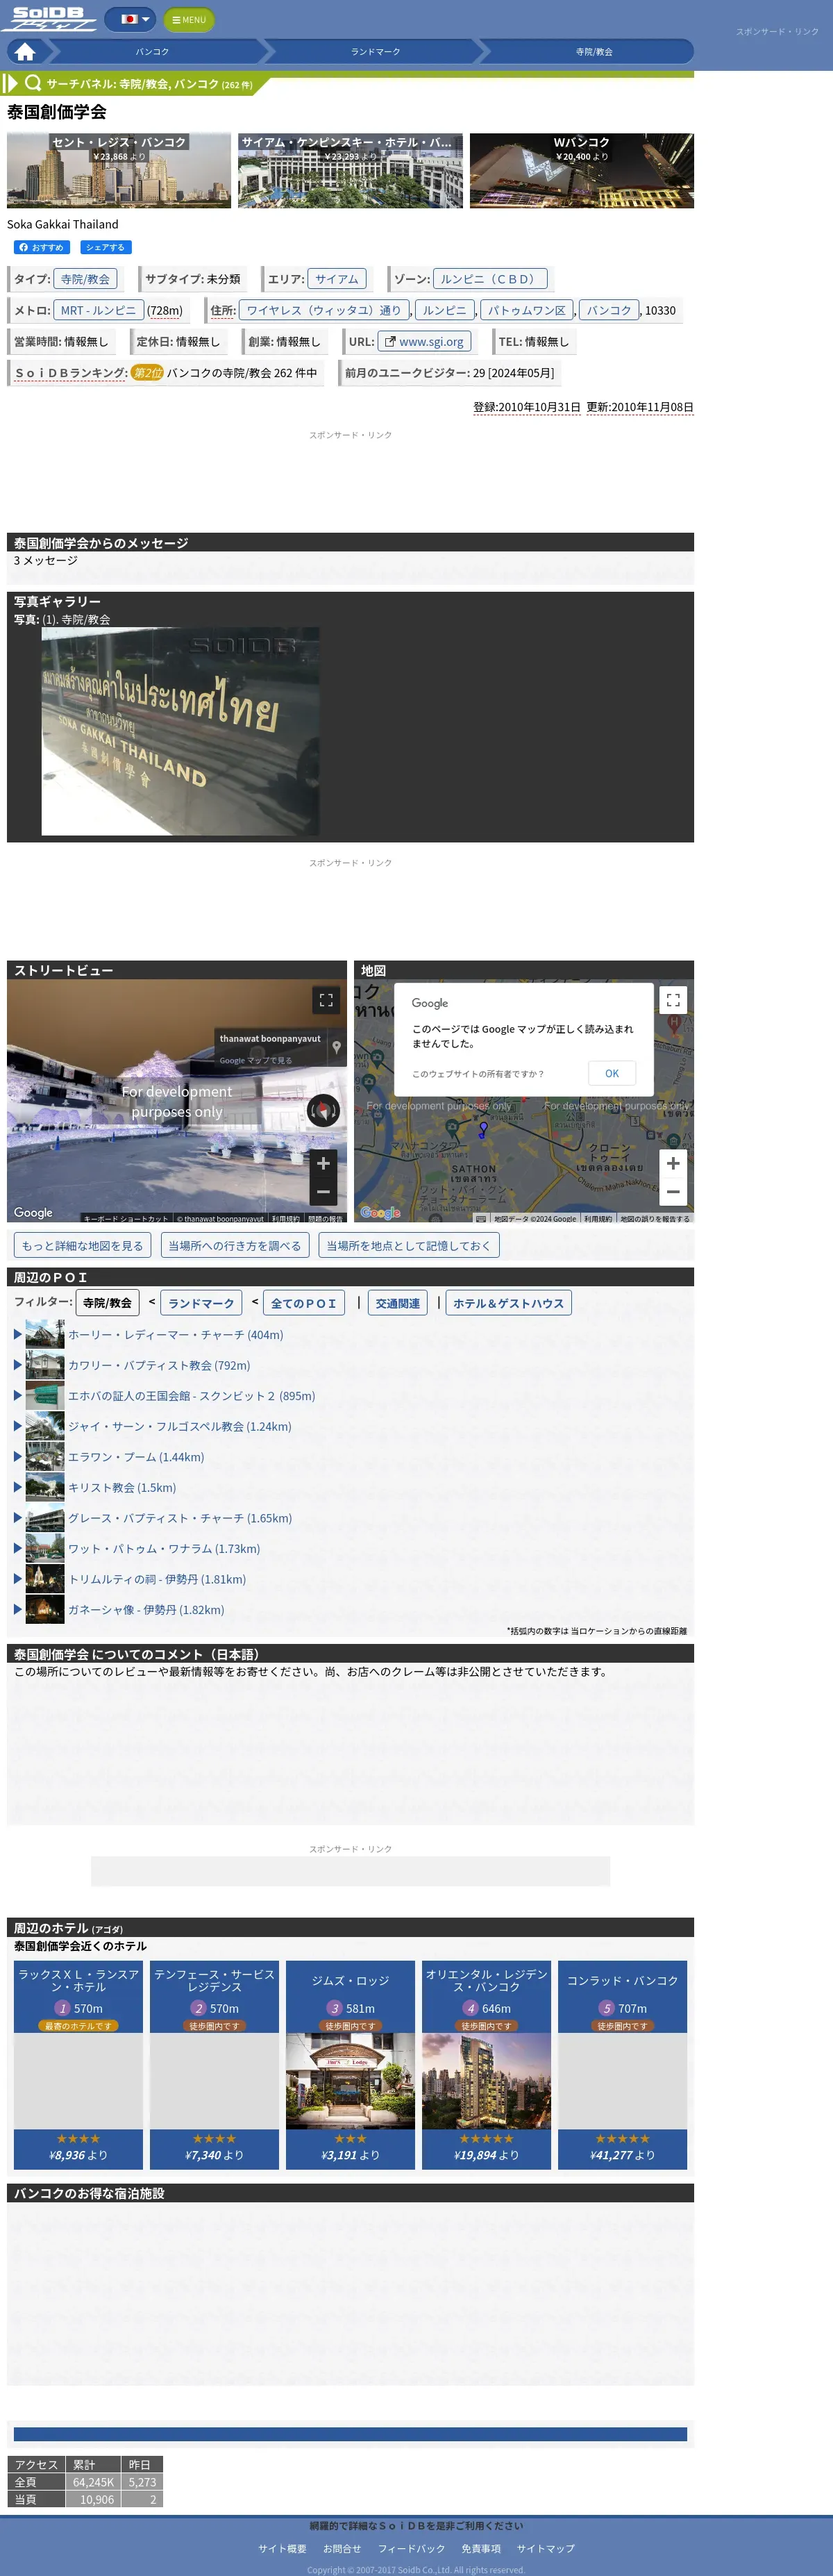Image resolution: width=833 pixels, height=2576 pixels.
Task: Expand the キリスト教会 row arrow
Action: (x=18, y=1487)
